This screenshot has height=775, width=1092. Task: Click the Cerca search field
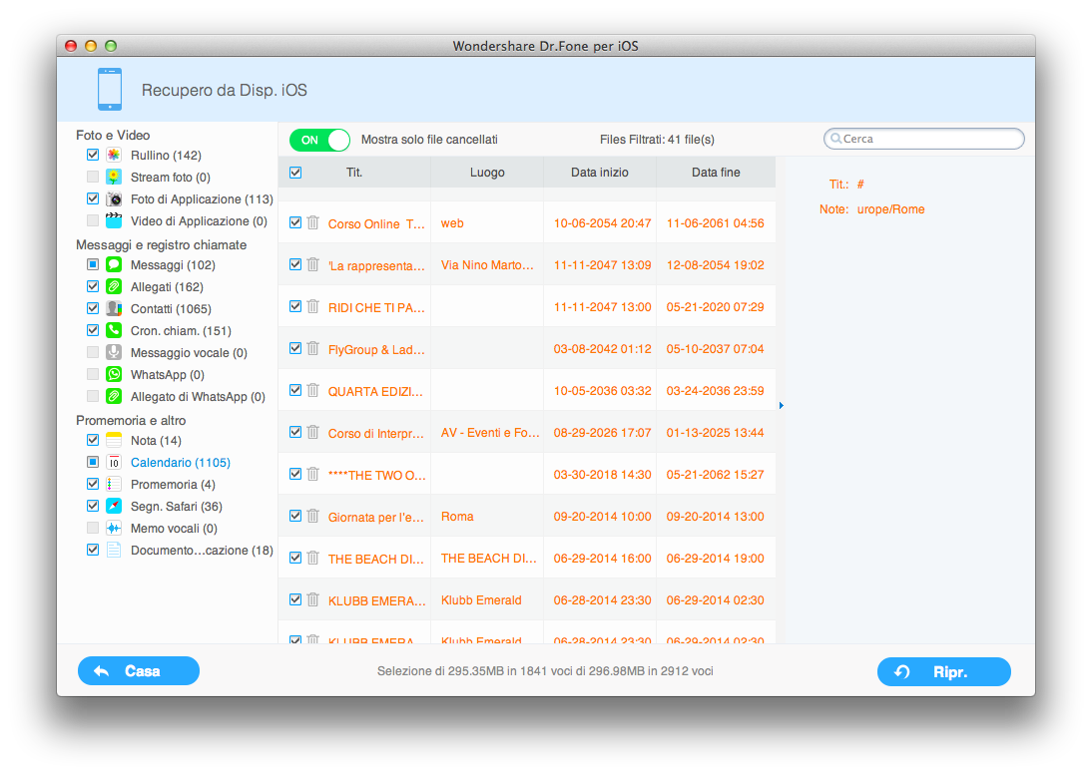click(x=923, y=139)
